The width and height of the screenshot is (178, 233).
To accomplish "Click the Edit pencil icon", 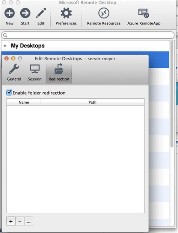I will (41, 13).
